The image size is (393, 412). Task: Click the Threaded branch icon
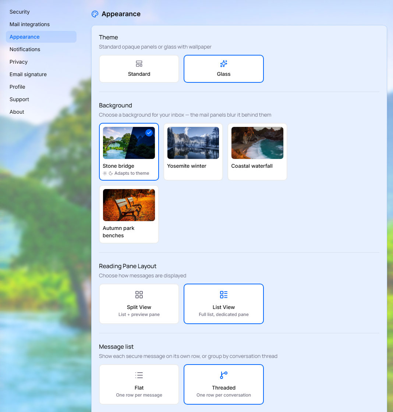pyautogui.click(x=224, y=375)
